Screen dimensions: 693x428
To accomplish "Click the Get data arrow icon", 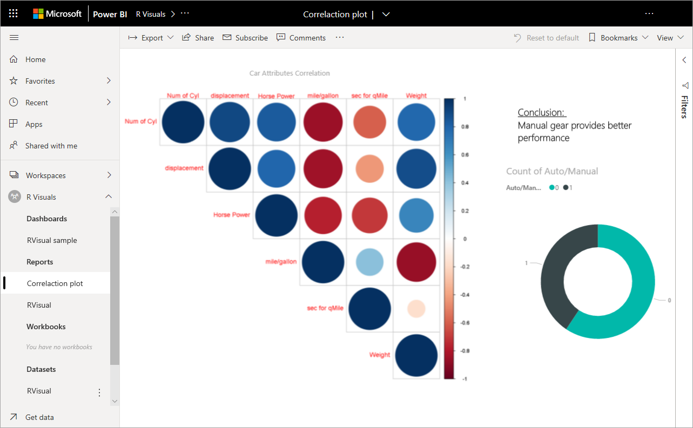I will click(x=14, y=417).
